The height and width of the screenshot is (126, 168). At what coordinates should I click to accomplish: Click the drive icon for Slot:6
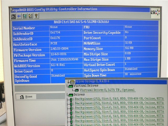[x=71, y=117]
